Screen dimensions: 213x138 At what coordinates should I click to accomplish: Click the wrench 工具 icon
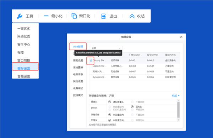(x=20, y=16)
